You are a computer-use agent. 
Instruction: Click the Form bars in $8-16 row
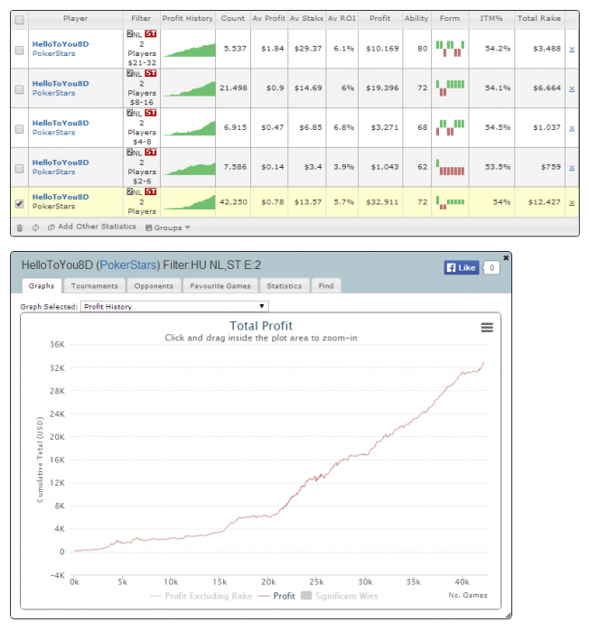click(x=450, y=88)
